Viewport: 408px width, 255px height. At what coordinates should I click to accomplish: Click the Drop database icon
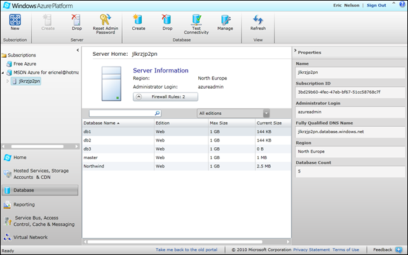[x=167, y=20]
